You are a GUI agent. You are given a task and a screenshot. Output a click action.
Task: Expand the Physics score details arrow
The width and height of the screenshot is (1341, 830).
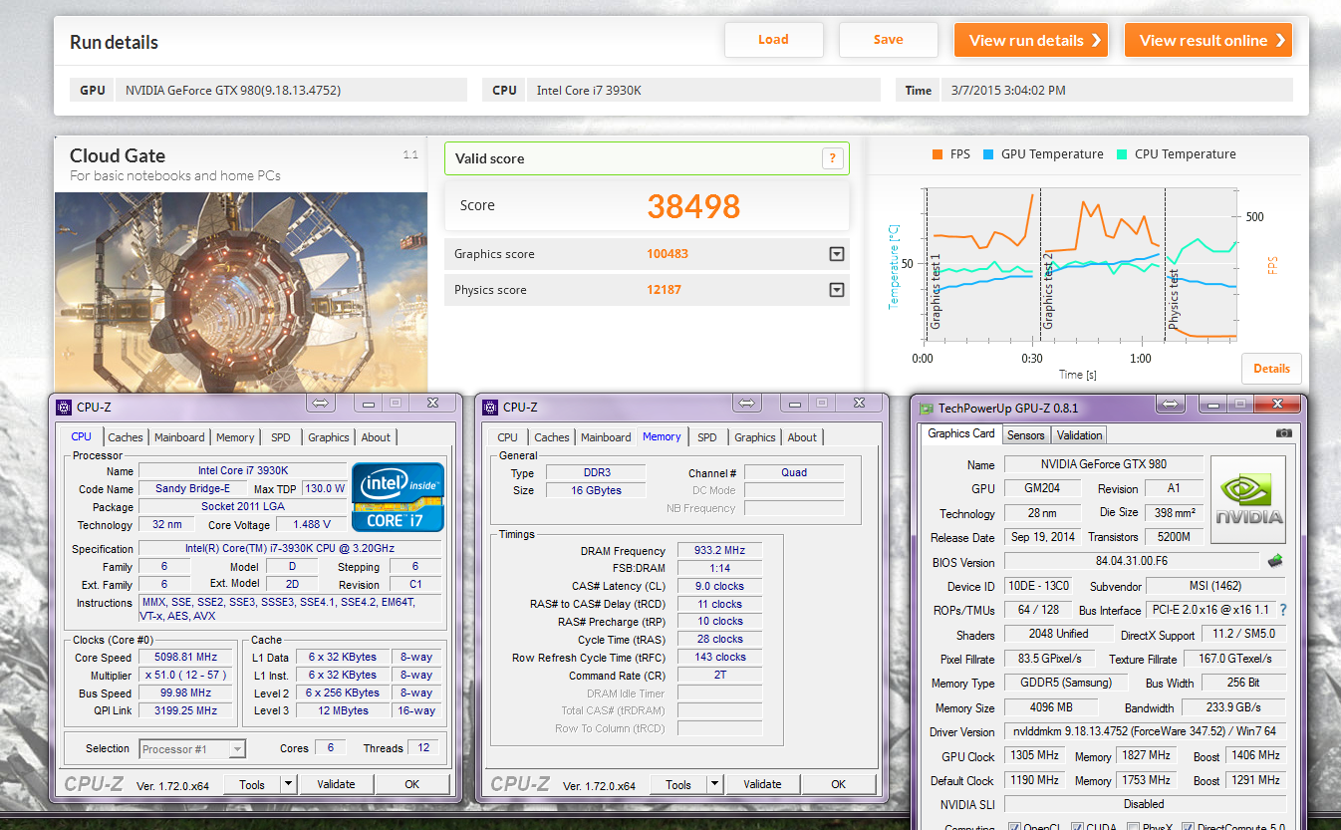pyautogui.click(x=837, y=290)
